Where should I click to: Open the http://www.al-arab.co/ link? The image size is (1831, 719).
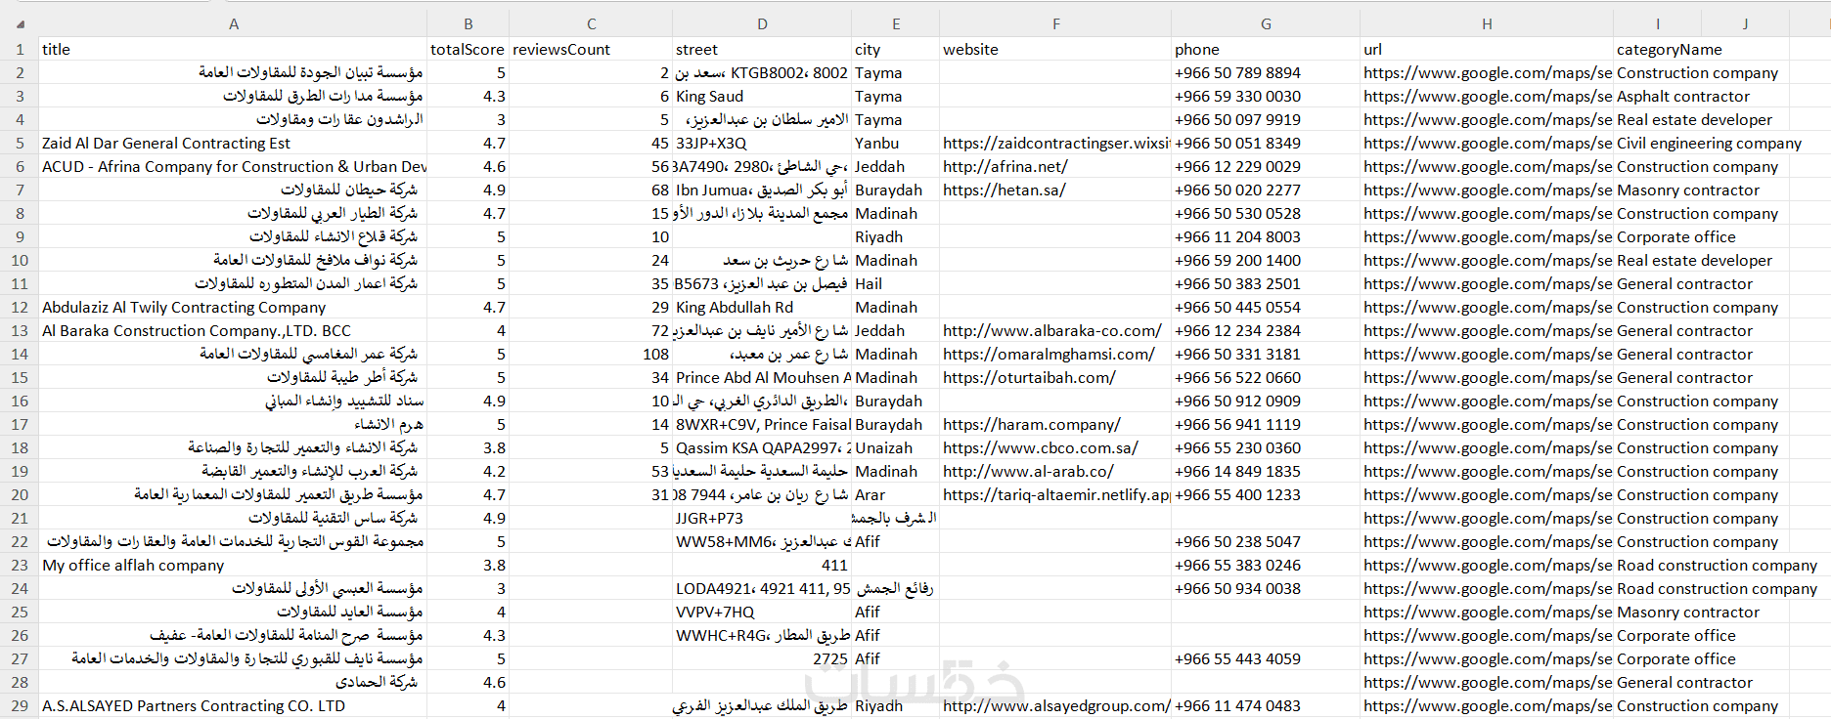[1028, 471]
